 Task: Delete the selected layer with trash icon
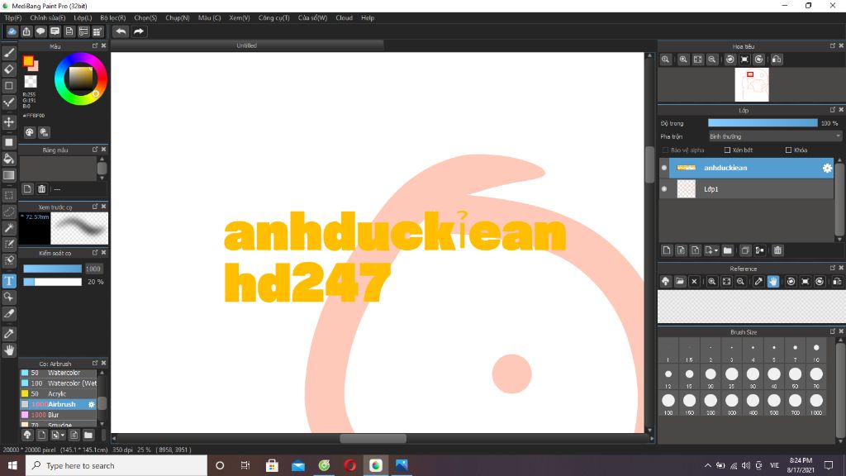[x=777, y=250]
